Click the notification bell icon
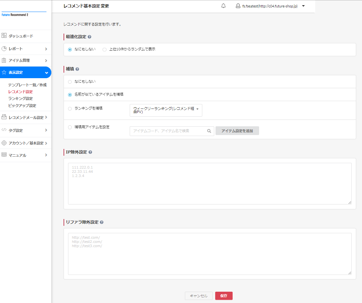The width and height of the screenshot is (362, 303). (x=223, y=6)
